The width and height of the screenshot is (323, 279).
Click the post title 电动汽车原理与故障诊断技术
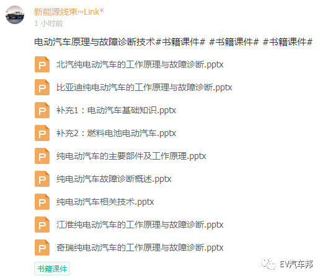coord(94,42)
